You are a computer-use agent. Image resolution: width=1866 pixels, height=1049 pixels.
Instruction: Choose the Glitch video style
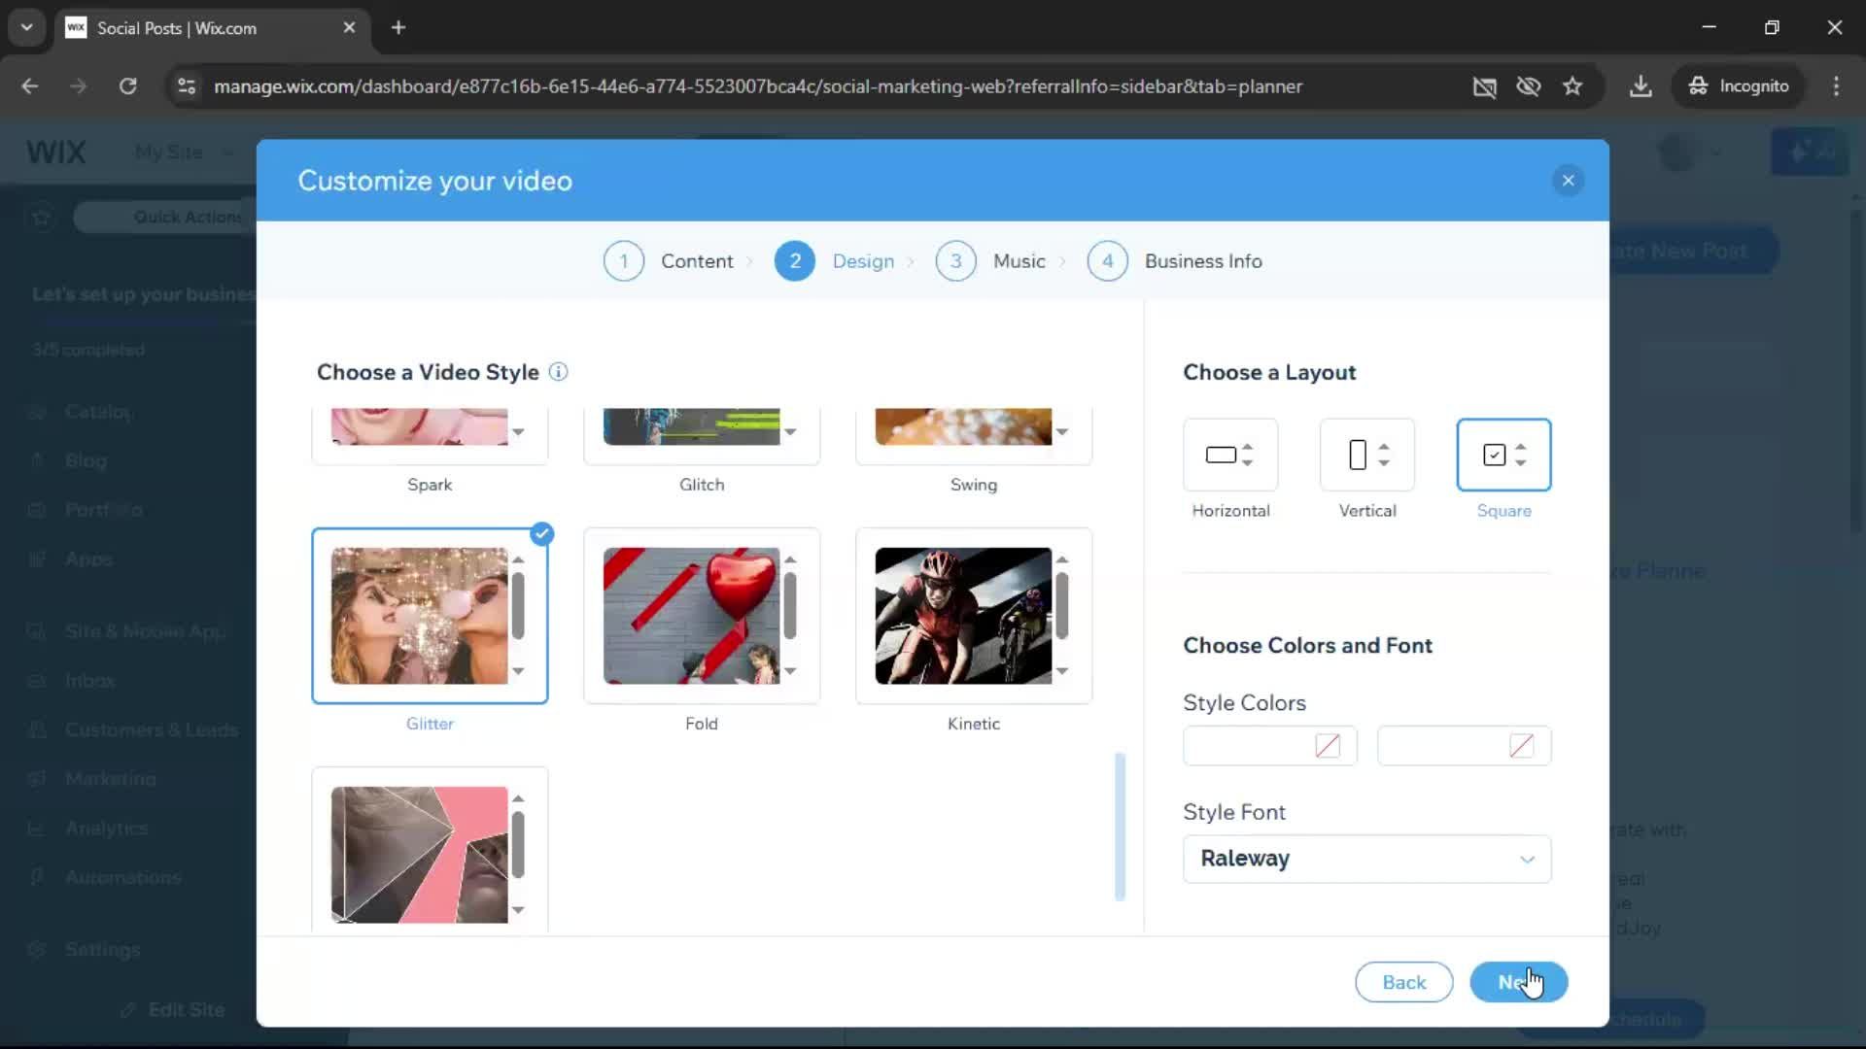point(702,436)
